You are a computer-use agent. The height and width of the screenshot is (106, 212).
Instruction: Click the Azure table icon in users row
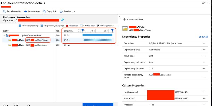point(10,45)
